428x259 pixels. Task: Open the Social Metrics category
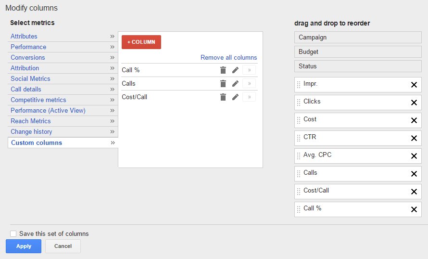(30, 78)
